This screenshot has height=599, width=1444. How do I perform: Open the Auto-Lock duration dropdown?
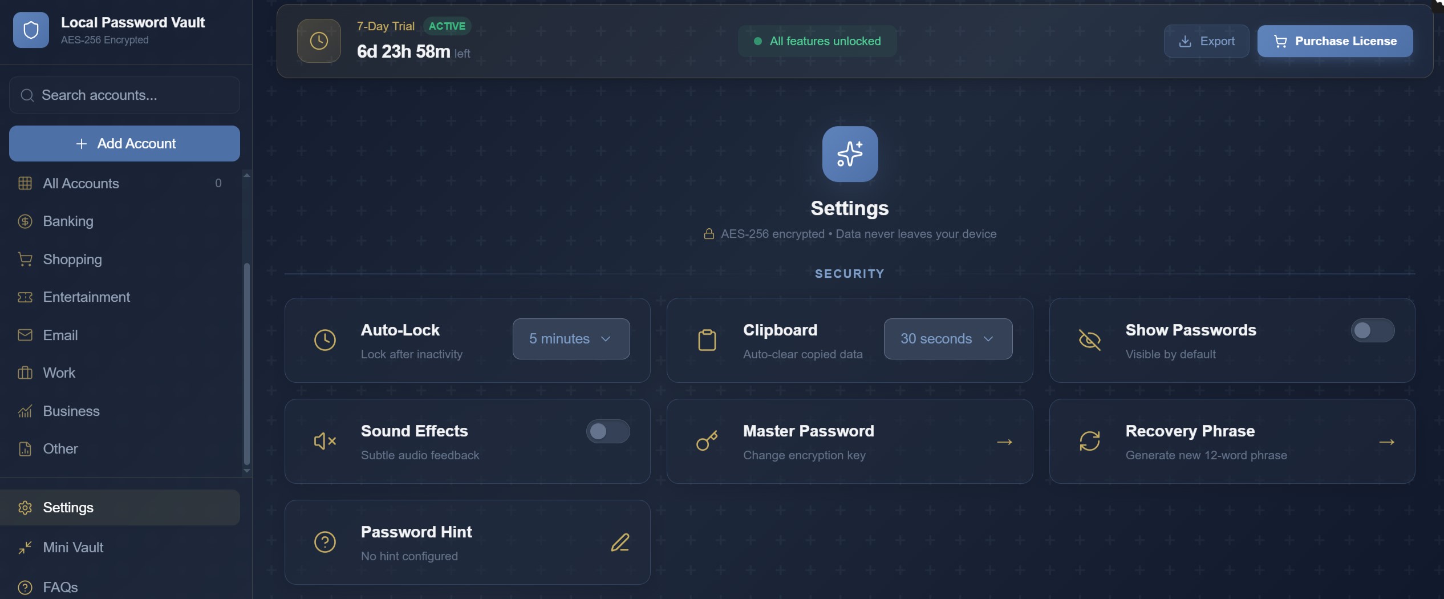pyautogui.click(x=570, y=338)
